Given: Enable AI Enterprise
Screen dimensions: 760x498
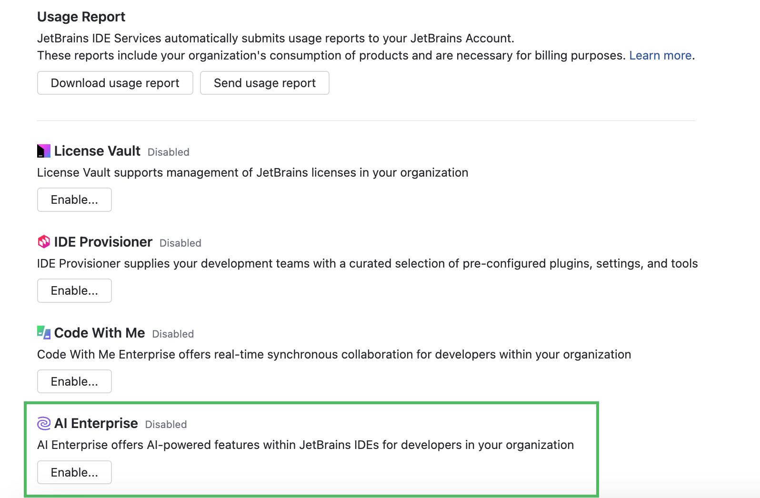Looking at the screenshot, I should tap(74, 472).
